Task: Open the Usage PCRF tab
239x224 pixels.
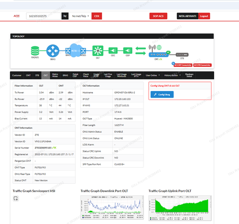Action: [96, 75]
